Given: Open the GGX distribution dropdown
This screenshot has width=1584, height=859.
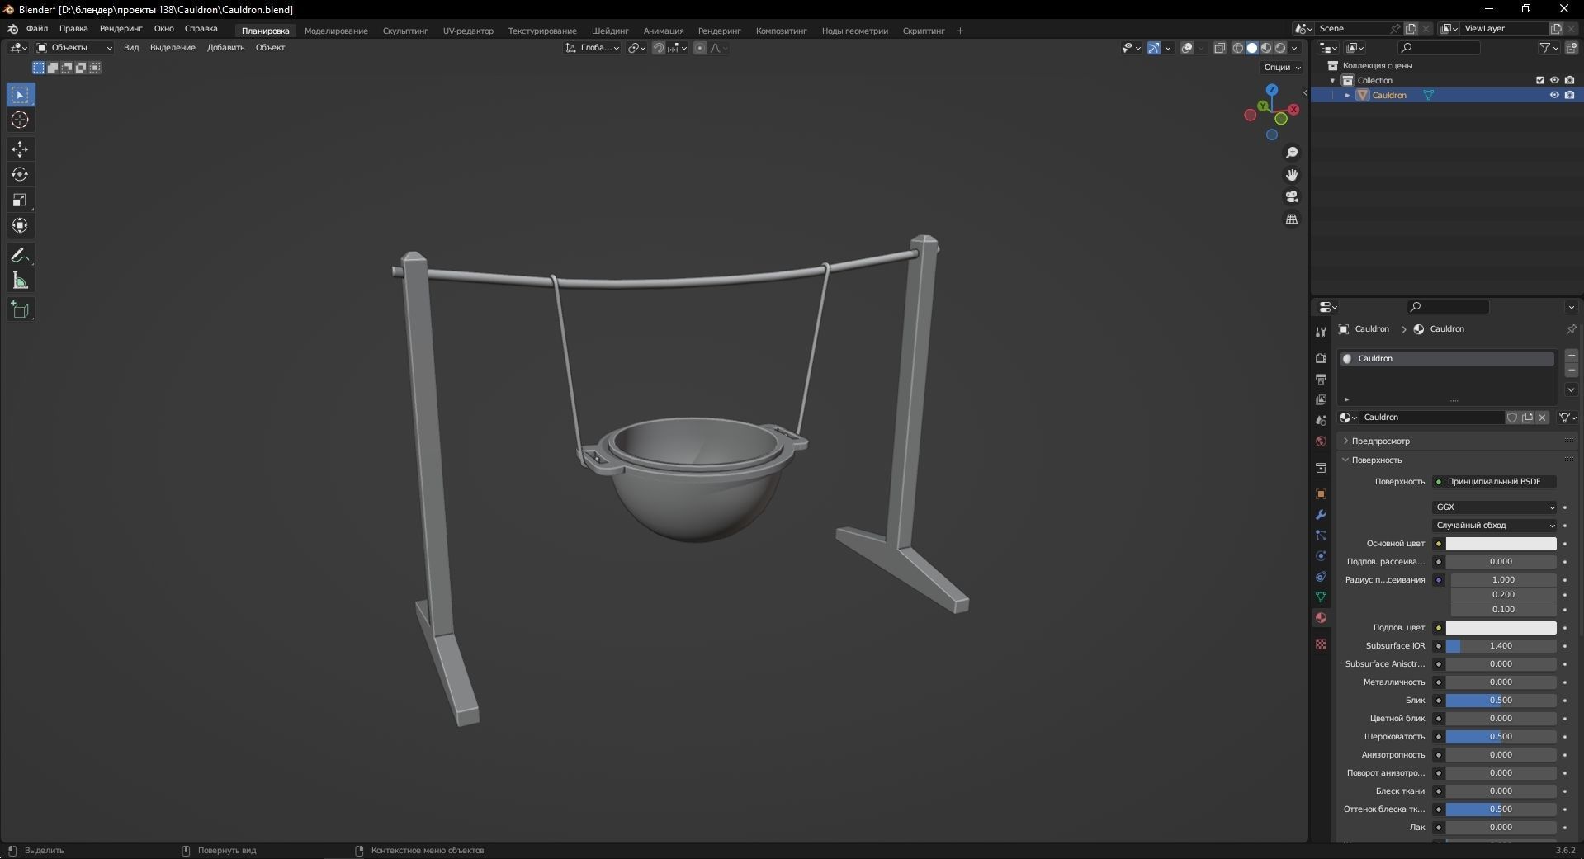Looking at the screenshot, I should click(1495, 507).
